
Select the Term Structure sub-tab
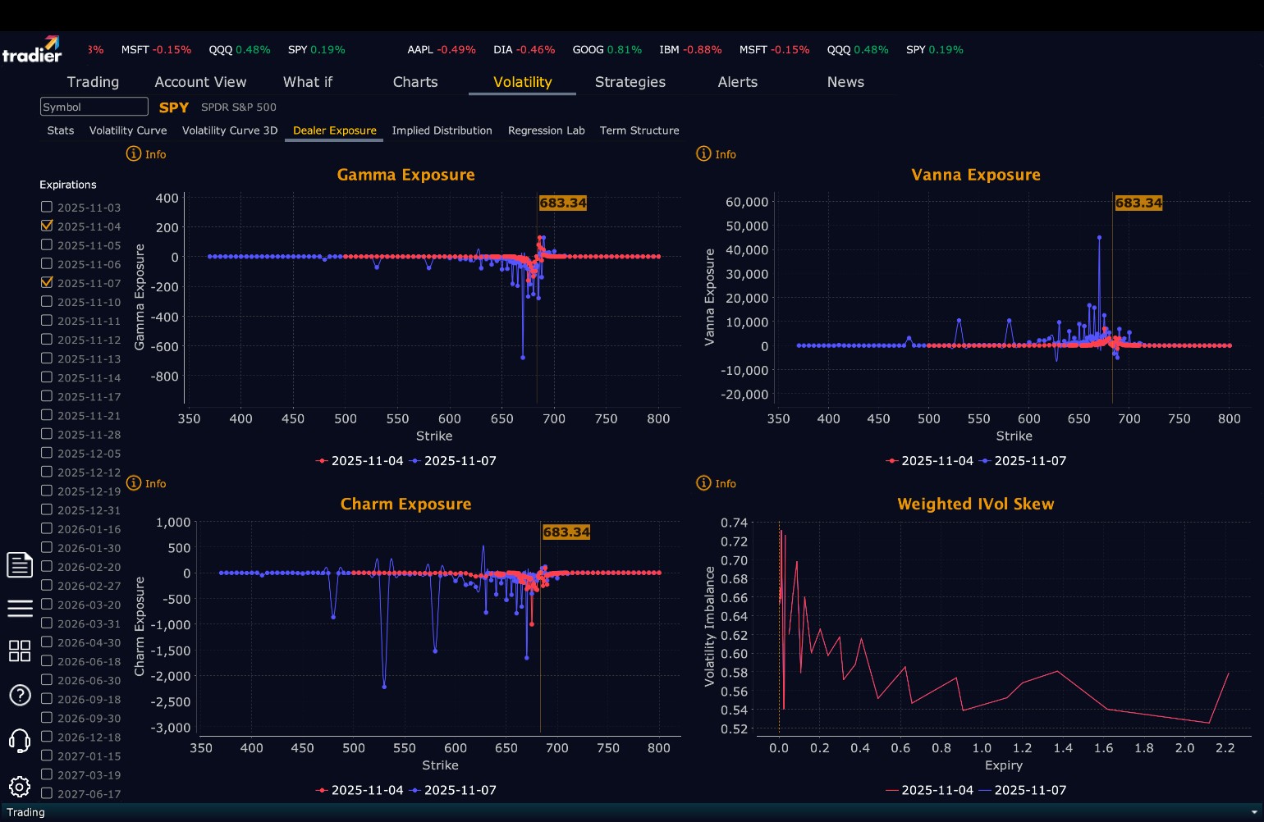pos(639,130)
